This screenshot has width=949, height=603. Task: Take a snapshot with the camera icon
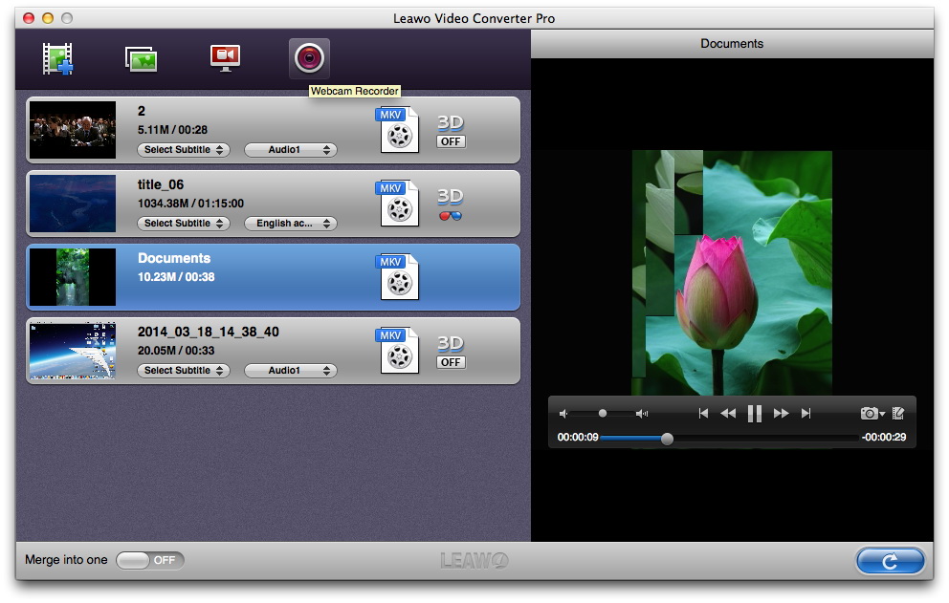pyautogui.click(x=872, y=414)
